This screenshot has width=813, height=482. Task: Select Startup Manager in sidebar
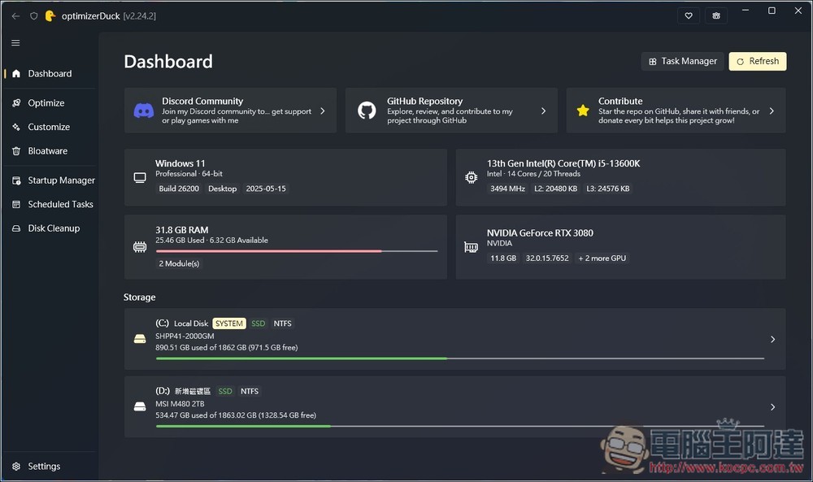click(x=50, y=180)
